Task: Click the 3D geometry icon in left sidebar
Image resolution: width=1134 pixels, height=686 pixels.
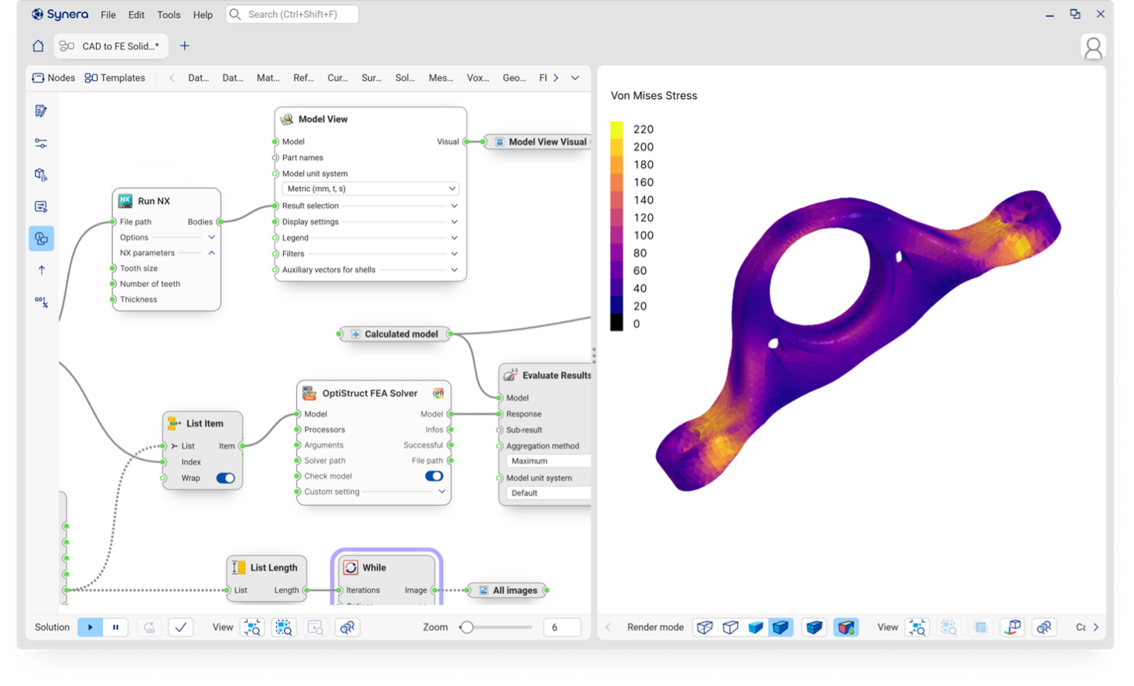Action: pos(40,175)
